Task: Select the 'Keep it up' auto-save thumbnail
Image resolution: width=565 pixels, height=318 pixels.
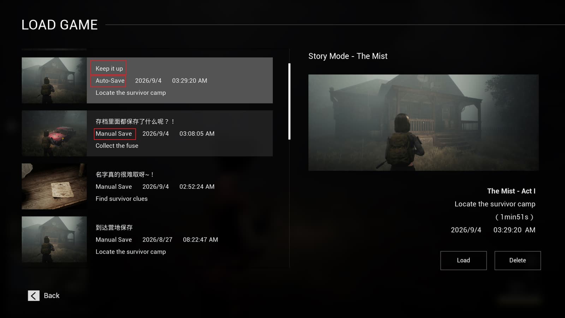Action: (54, 81)
